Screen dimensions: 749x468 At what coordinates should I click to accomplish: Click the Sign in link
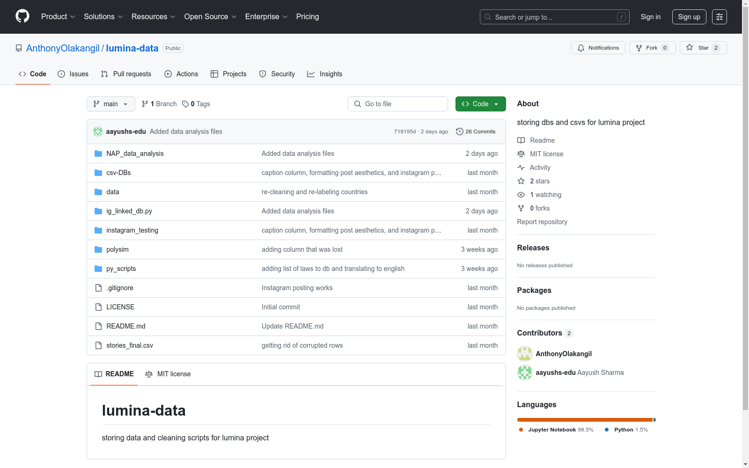[x=651, y=17]
